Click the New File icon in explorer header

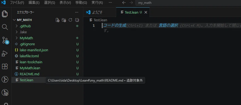pos(58,20)
